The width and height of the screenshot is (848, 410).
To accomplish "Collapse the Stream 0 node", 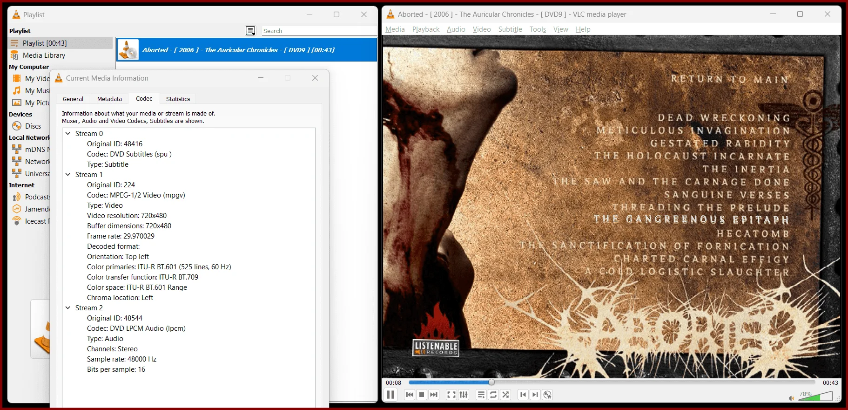I will [68, 134].
